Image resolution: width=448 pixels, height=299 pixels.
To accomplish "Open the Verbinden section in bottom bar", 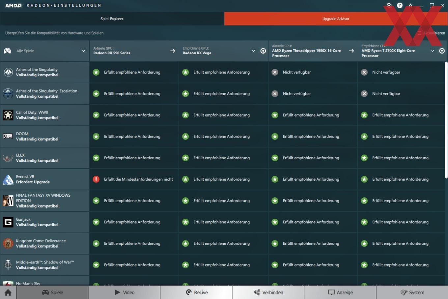I will tap(268, 292).
